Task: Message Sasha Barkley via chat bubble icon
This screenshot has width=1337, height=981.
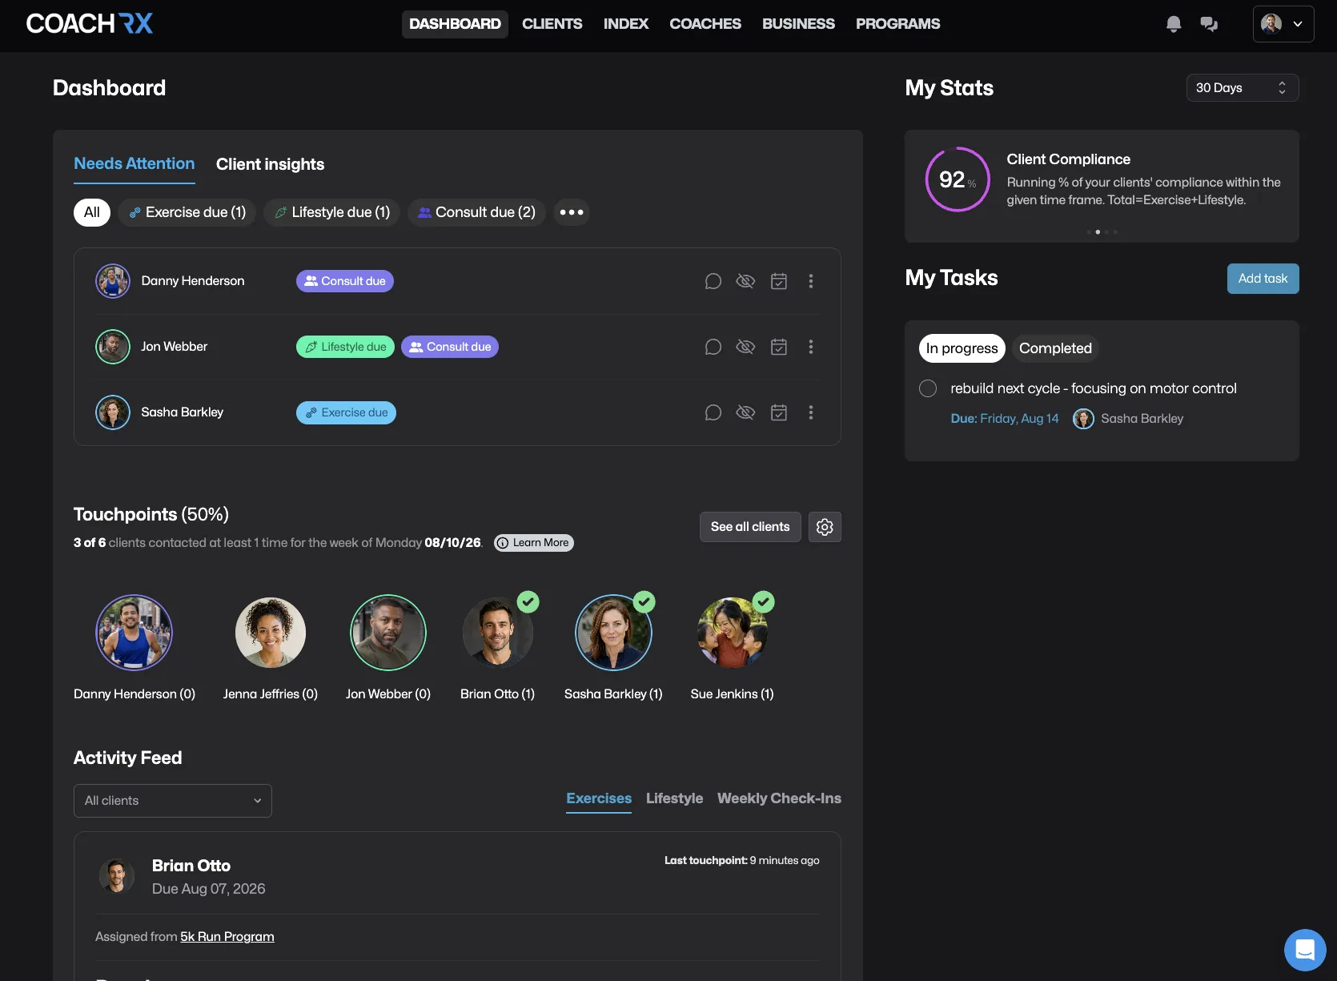Action: click(713, 412)
